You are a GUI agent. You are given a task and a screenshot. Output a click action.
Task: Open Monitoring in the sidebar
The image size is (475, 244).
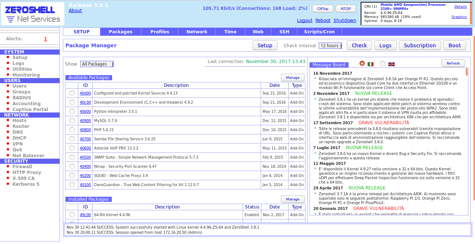click(26, 75)
